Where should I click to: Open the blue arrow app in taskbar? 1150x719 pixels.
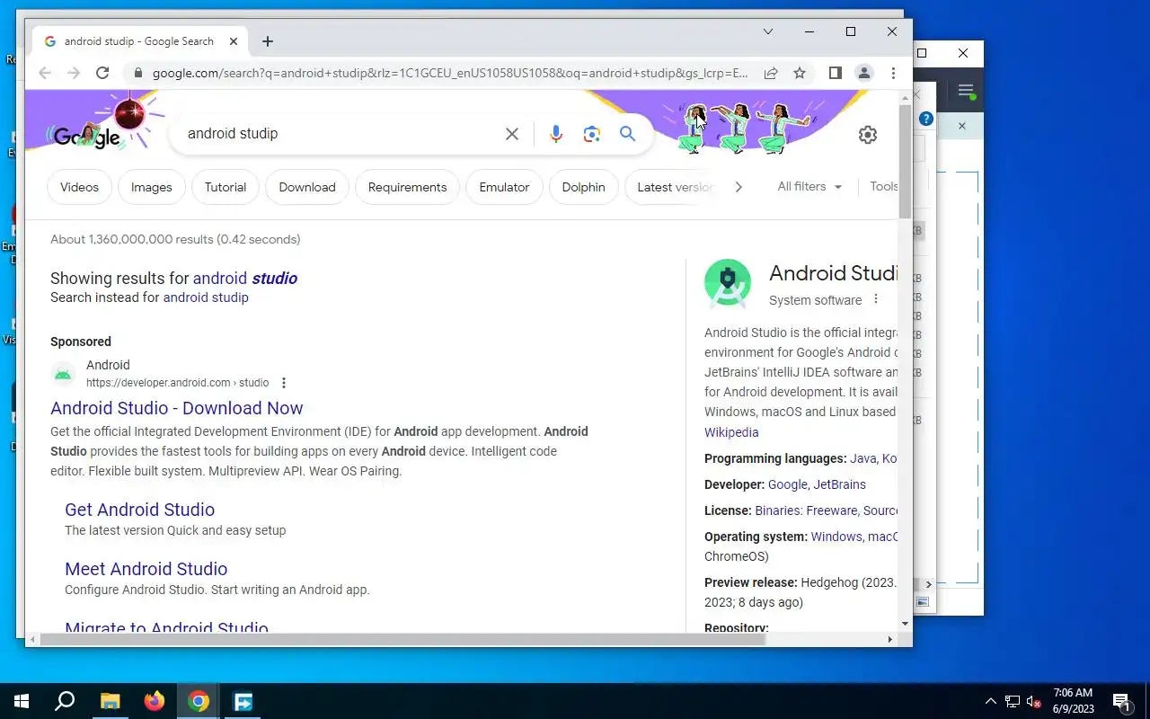pos(243,701)
